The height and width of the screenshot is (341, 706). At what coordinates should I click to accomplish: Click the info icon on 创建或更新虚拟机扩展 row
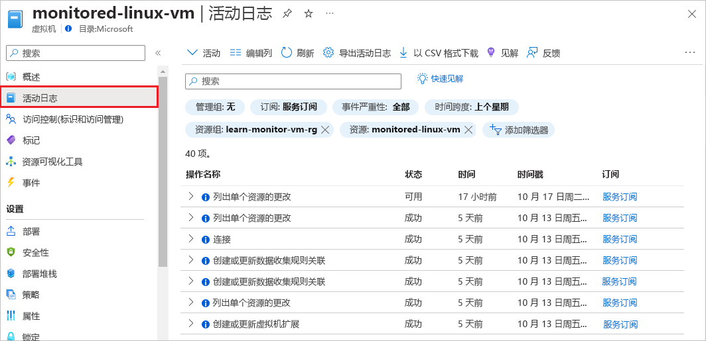coord(206,324)
